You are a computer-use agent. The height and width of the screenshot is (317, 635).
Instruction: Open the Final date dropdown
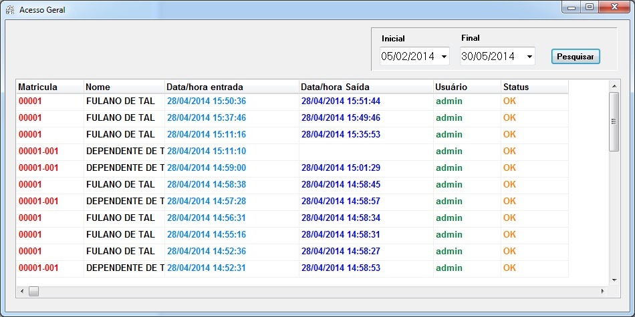tap(529, 57)
